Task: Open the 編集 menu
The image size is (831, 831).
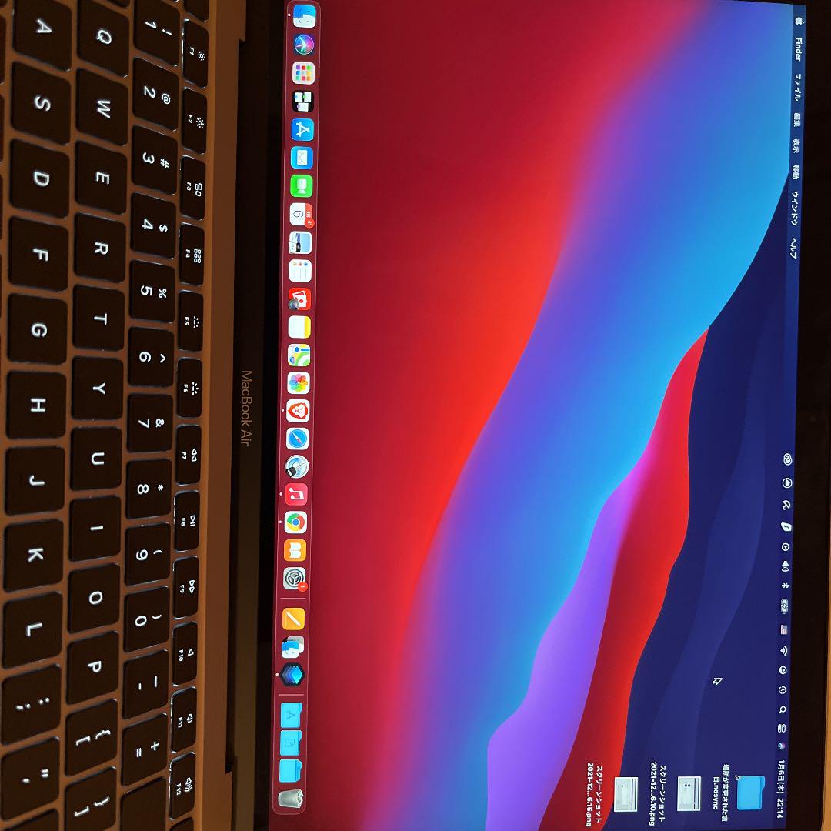Action: (x=796, y=120)
